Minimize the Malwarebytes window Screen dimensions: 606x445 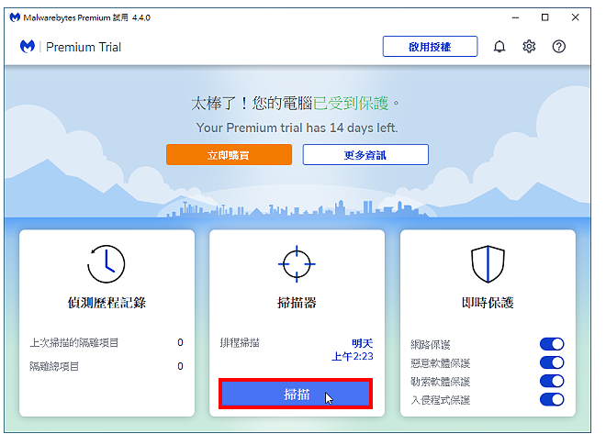[515, 17]
